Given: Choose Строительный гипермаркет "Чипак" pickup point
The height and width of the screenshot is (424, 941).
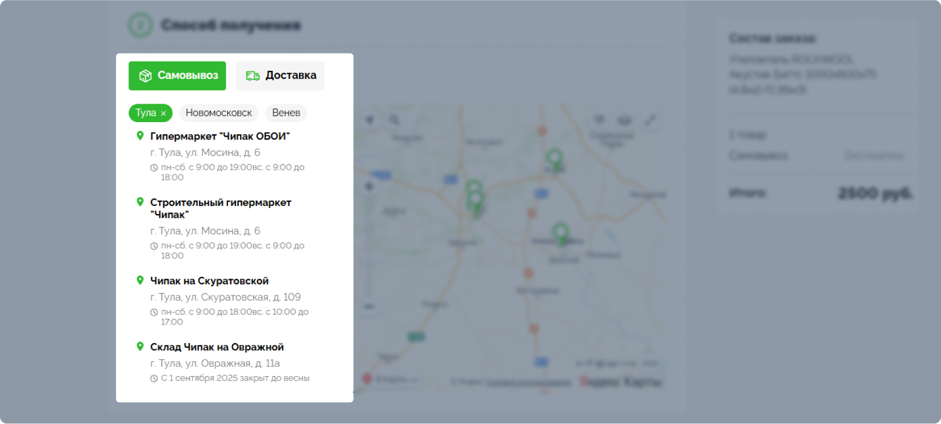Looking at the screenshot, I should (220, 208).
